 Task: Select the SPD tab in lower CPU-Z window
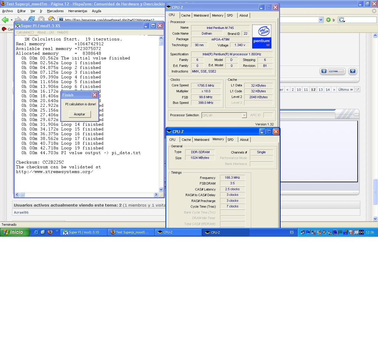coord(230,140)
